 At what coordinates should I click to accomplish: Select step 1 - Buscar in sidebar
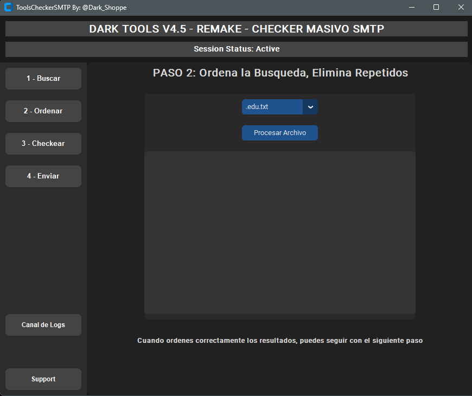point(43,78)
